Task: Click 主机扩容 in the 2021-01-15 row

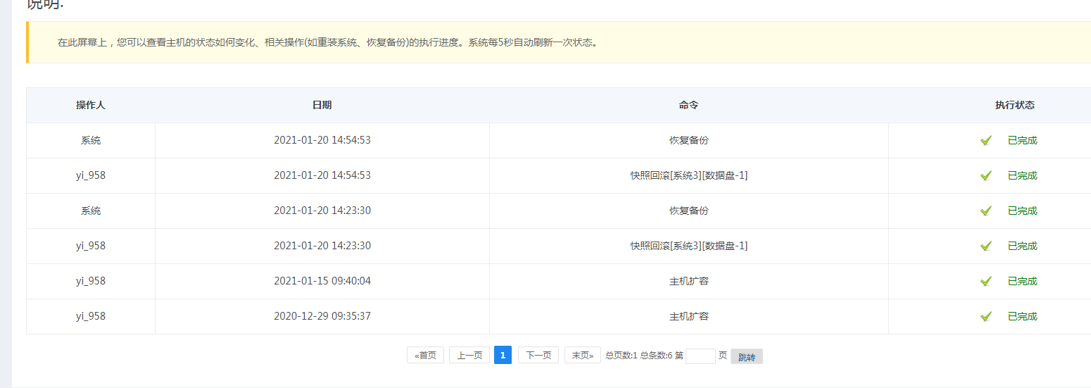Action: [689, 281]
